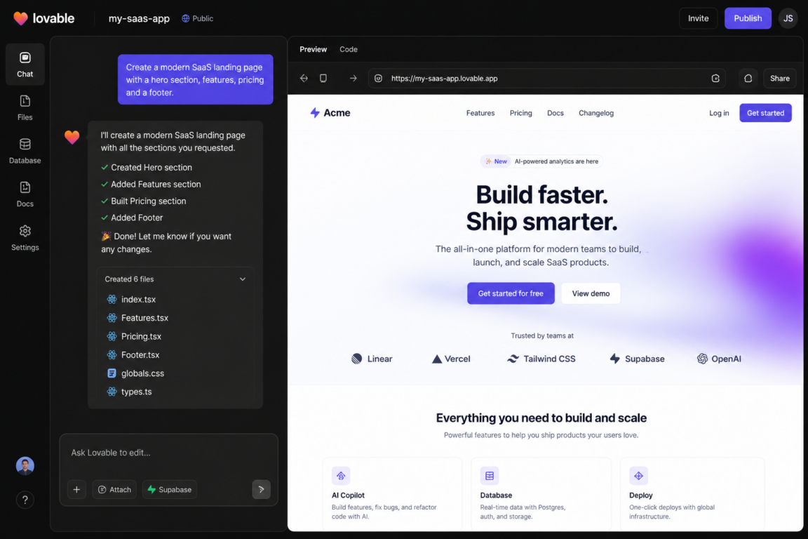Toggle the project's Public visibility setting
The height and width of the screenshot is (539, 808).
tap(197, 18)
